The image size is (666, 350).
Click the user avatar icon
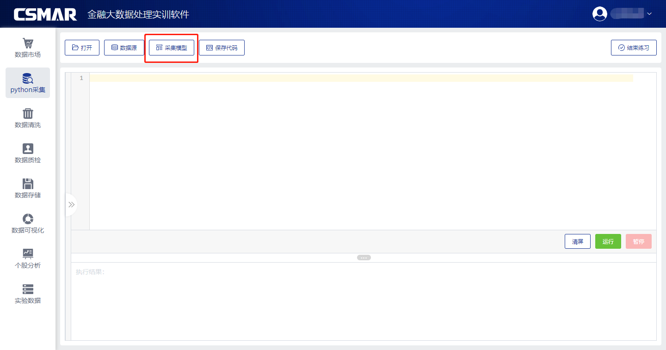pyautogui.click(x=600, y=14)
